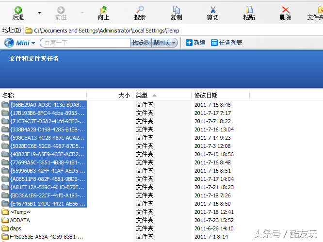This screenshot has height=242, width=323.
Task: Click the 新建 plus button
Action: (x=195, y=43)
